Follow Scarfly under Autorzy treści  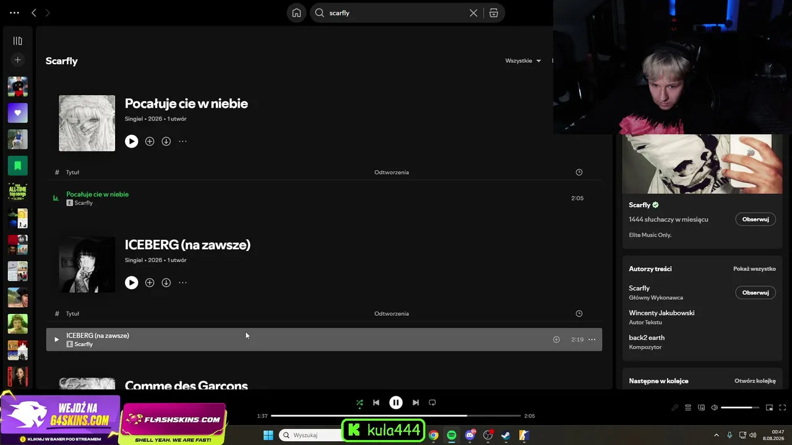[755, 292]
